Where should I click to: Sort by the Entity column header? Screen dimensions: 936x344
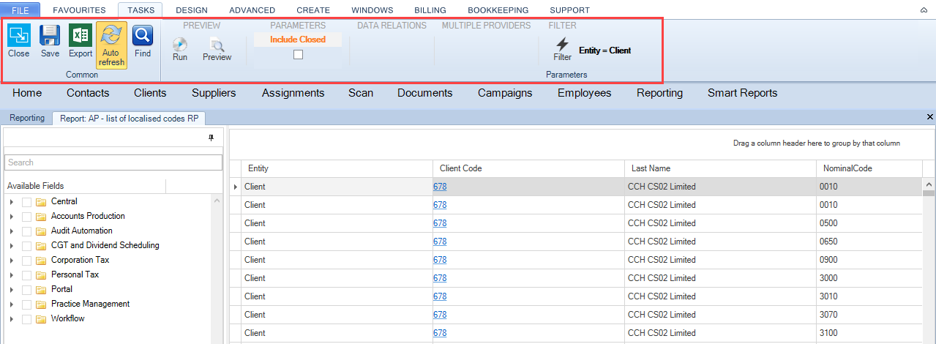[337, 168]
